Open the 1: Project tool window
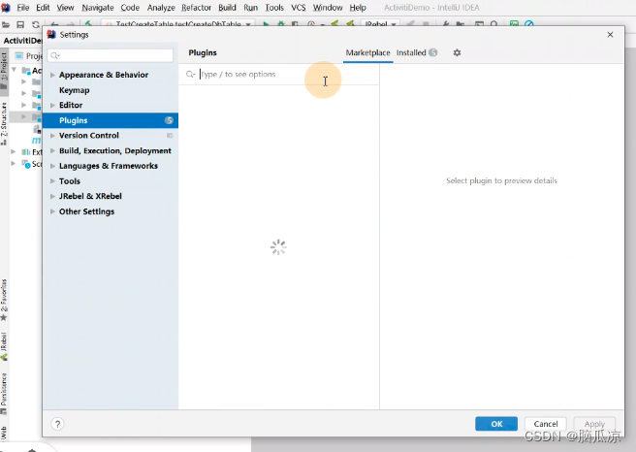The height and width of the screenshot is (452, 636). tap(4, 70)
